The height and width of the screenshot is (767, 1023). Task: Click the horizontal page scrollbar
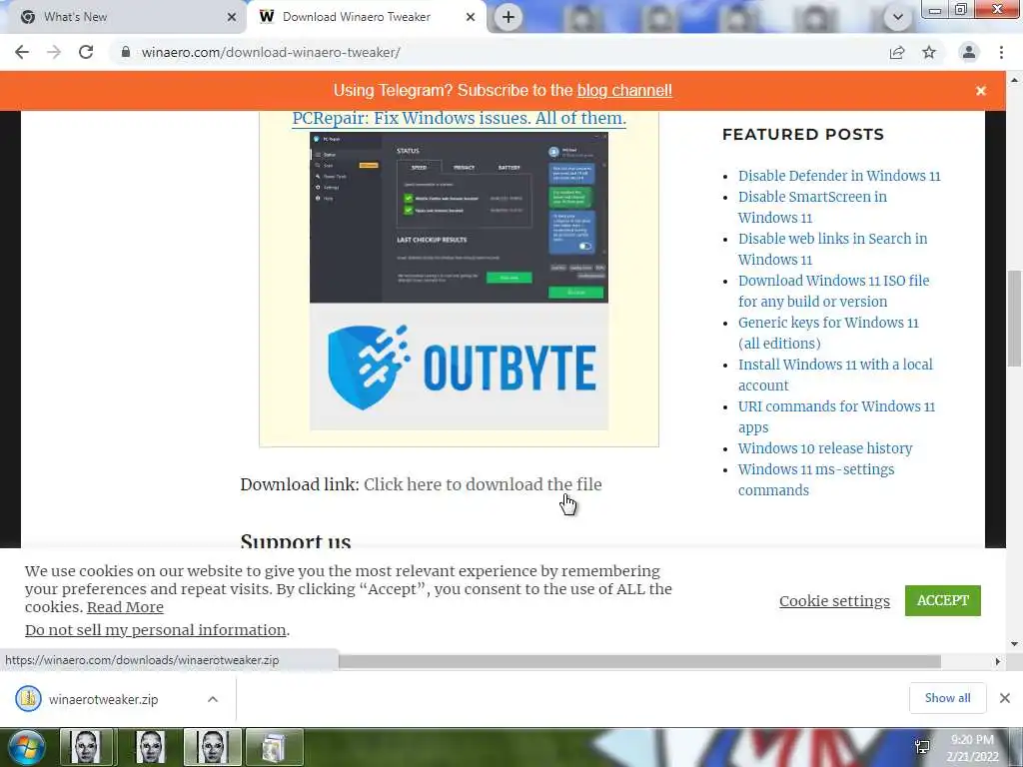(639, 661)
